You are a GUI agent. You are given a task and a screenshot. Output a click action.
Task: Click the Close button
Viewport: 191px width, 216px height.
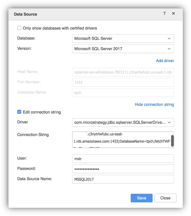coord(165,198)
